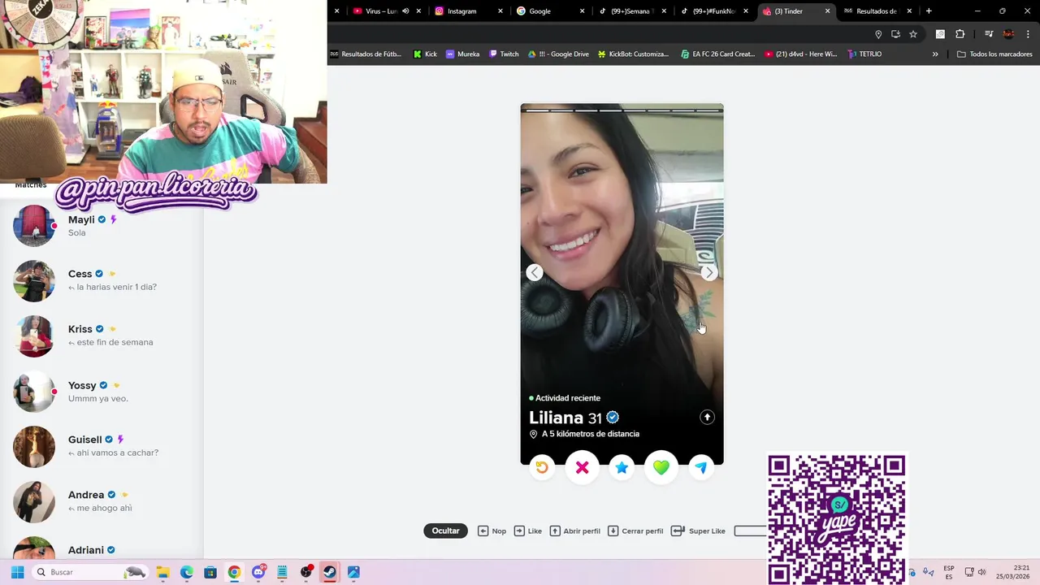
Task: Click the location pin icon in address bar
Action: click(878, 34)
